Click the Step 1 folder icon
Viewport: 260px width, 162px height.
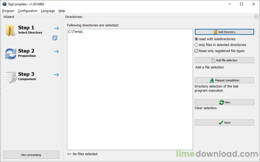(10, 30)
